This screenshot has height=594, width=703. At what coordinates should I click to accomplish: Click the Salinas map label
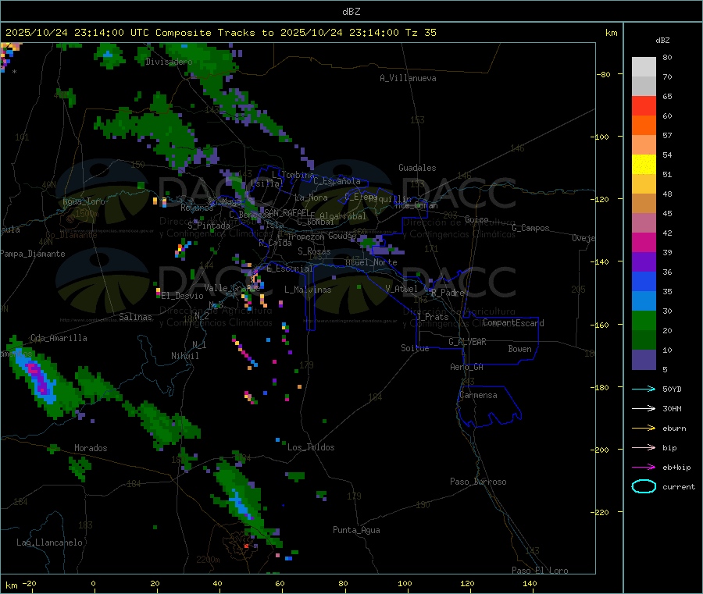click(135, 317)
